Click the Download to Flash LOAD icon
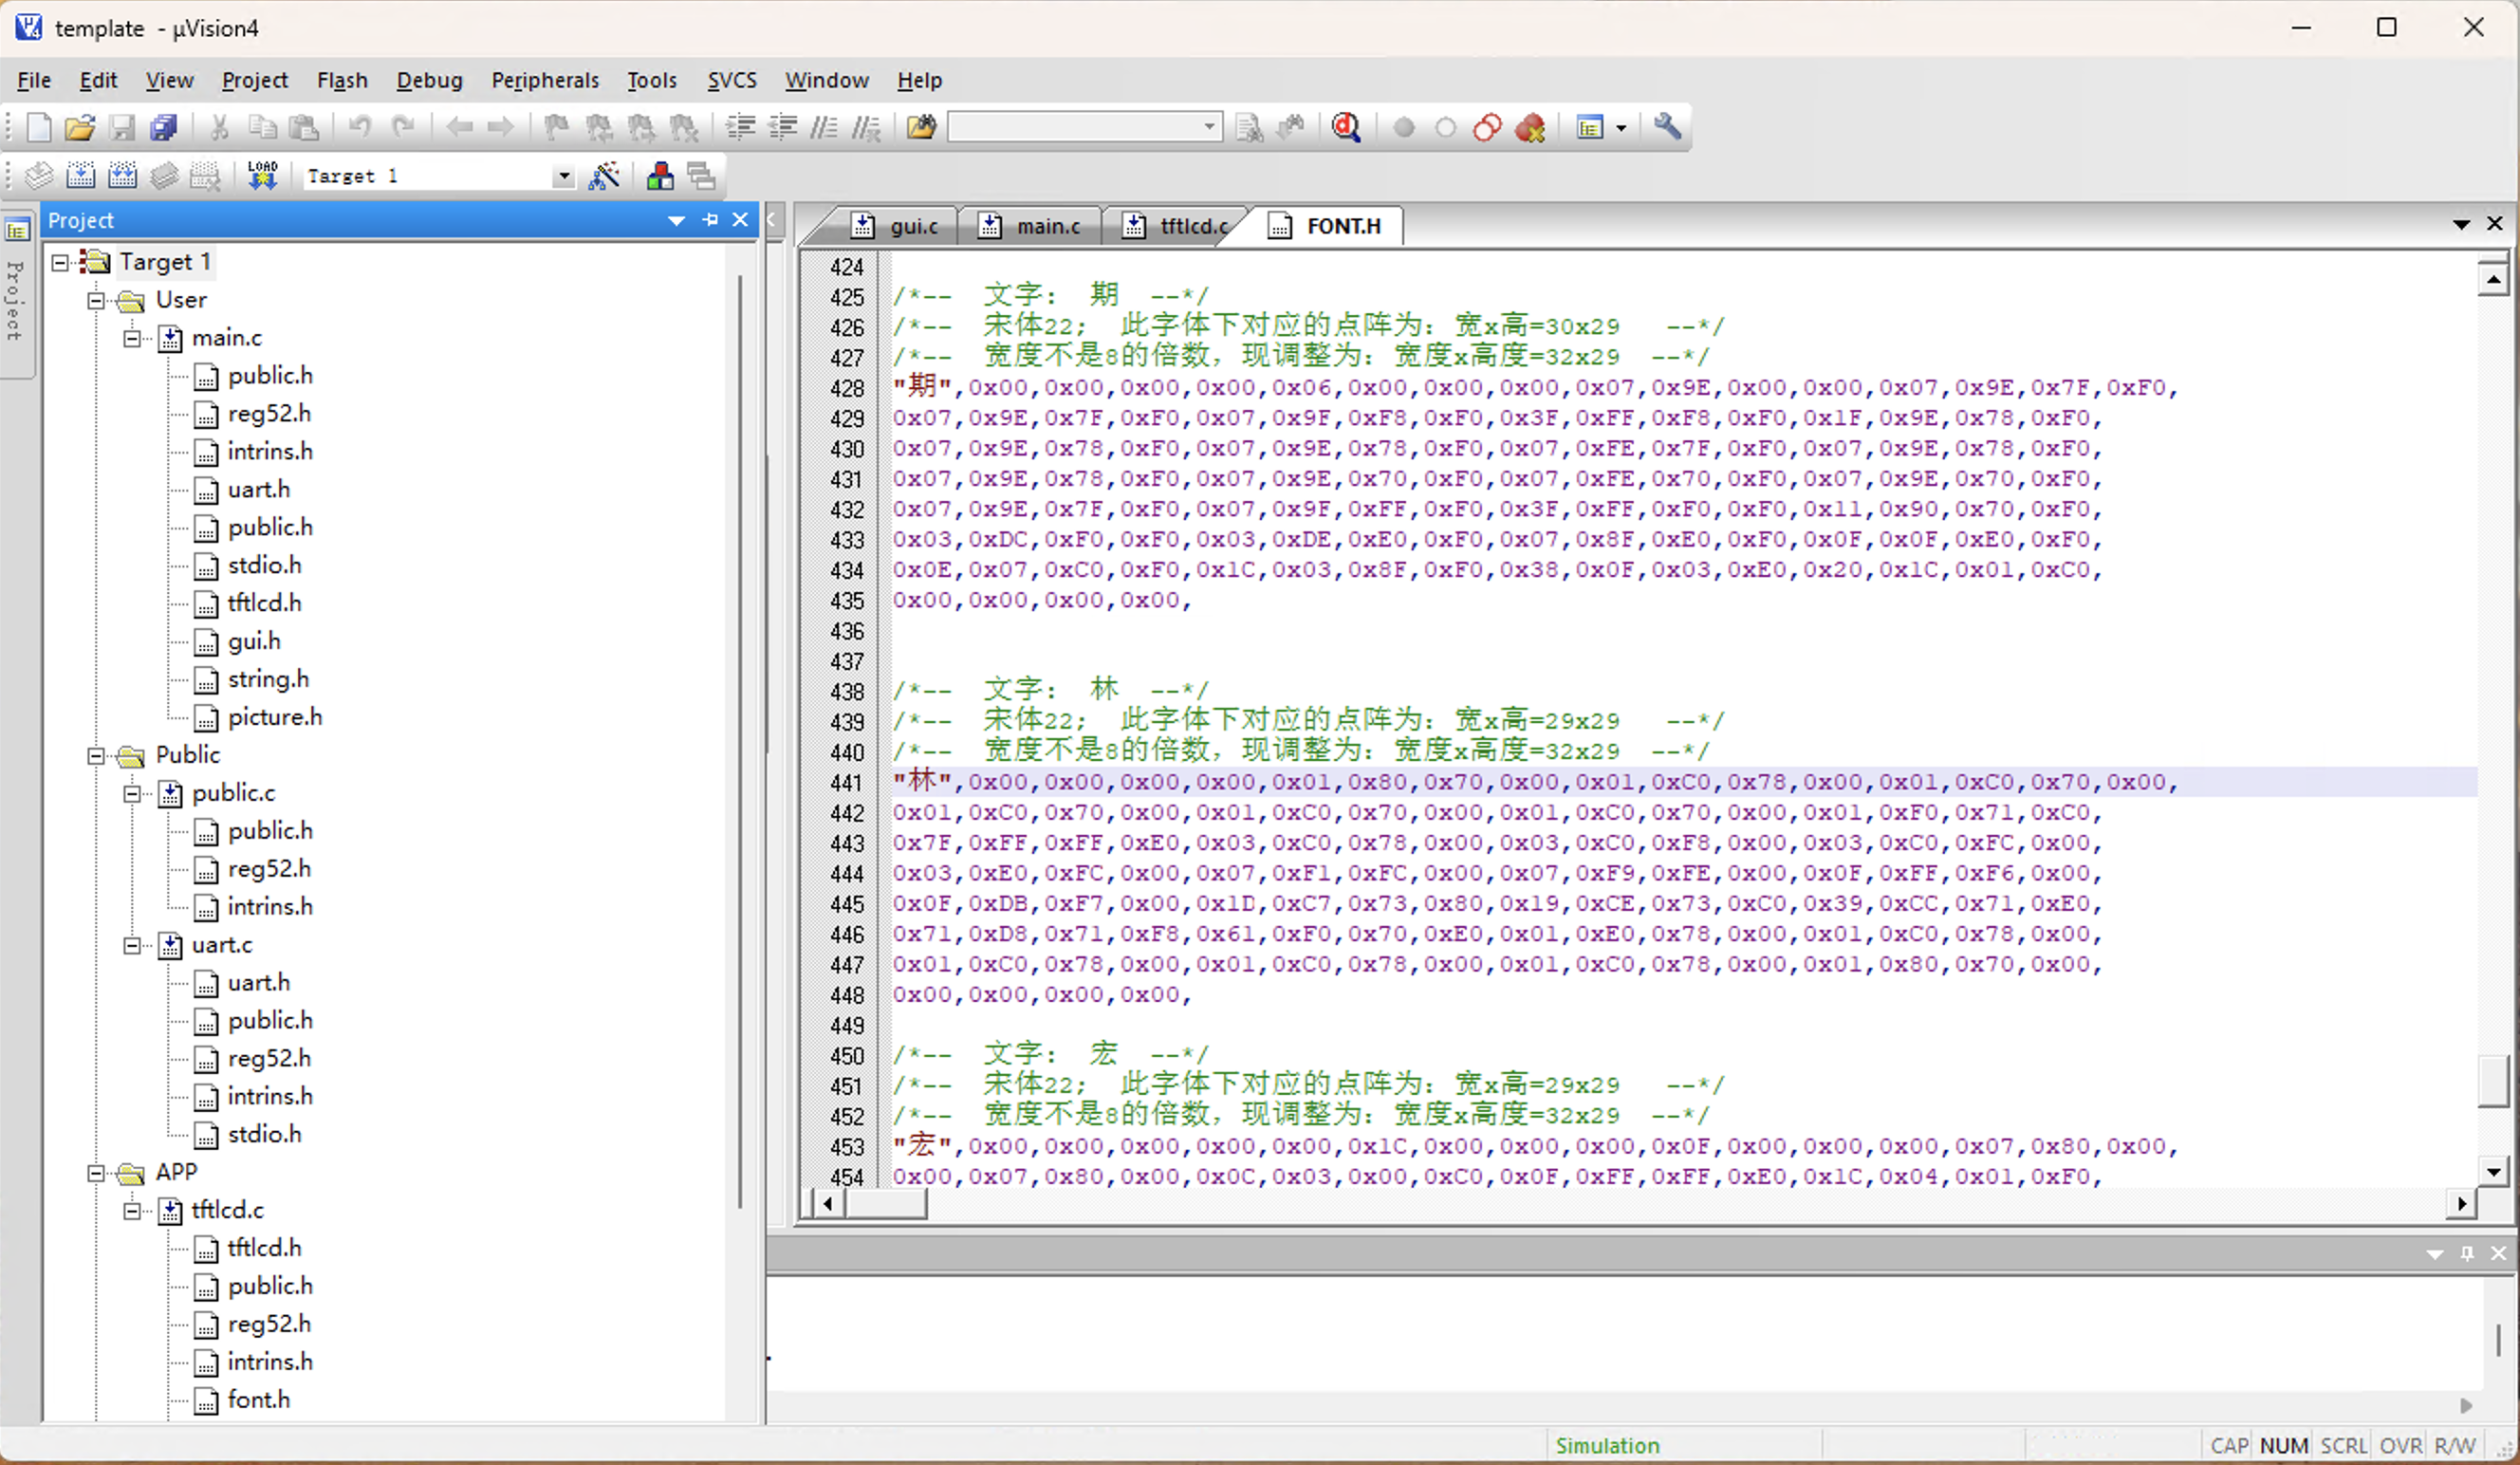This screenshot has width=2520, height=1465. click(262, 176)
